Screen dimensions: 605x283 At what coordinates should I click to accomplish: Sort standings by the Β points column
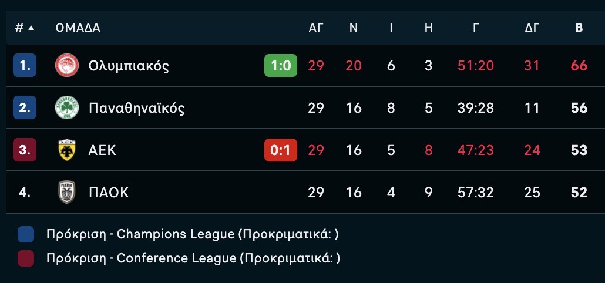[579, 28]
